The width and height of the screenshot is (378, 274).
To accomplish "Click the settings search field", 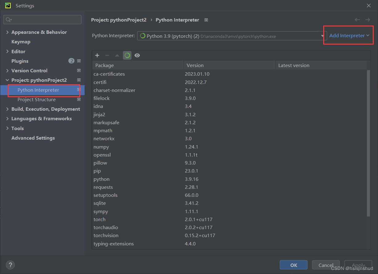I will pos(42,20).
